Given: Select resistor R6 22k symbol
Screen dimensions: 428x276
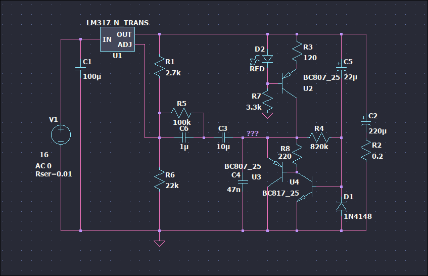Looking at the screenshot, I should (159, 179).
